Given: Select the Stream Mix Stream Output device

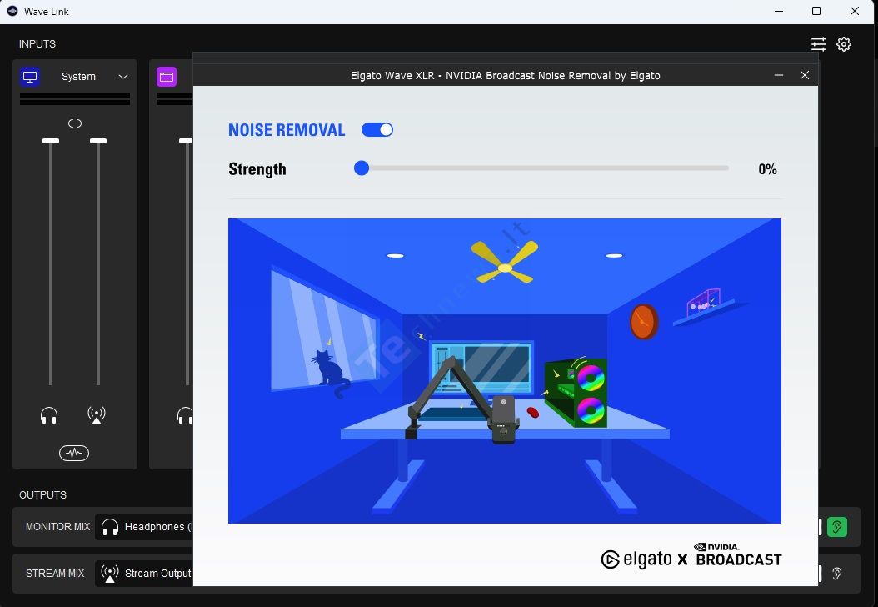Looking at the screenshot, I should [144, 574].
